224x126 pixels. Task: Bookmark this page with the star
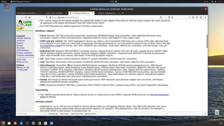[172, 17]
